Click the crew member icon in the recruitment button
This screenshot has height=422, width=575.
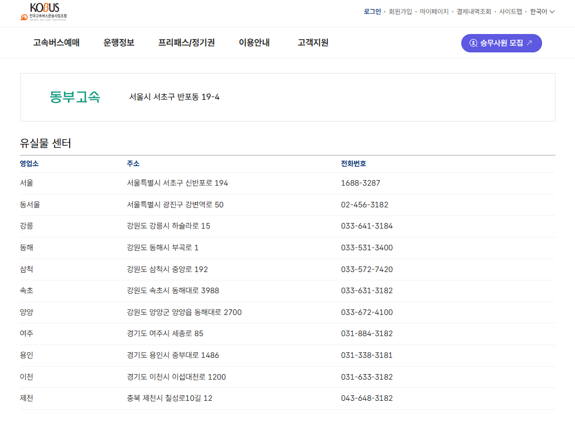[473, 43]
